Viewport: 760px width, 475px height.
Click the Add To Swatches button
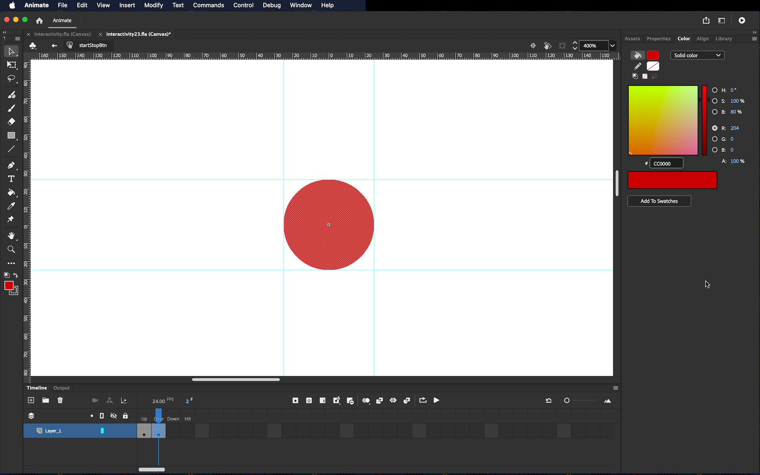click(659, 201)
